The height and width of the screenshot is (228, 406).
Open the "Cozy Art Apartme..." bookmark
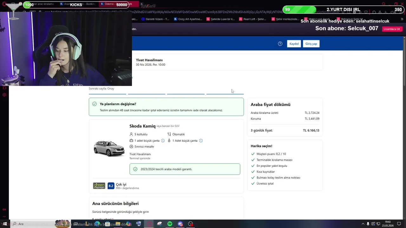188,19
